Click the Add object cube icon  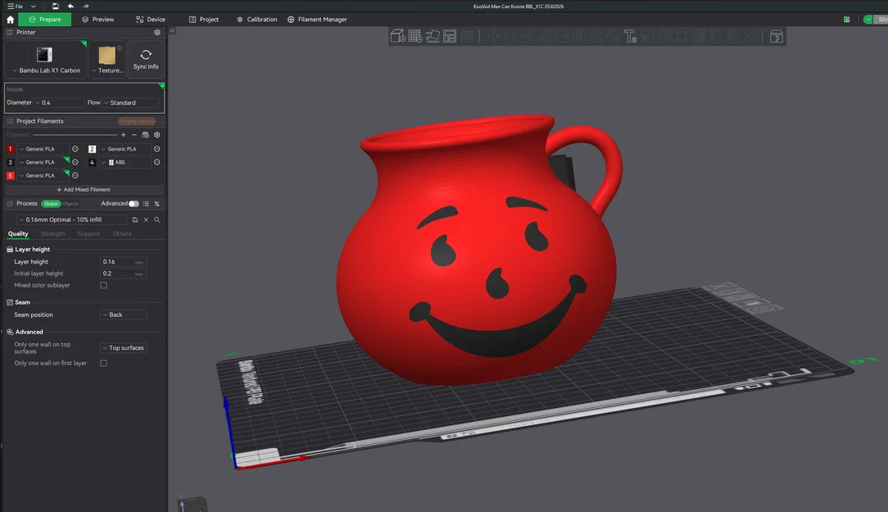[398, 36]
